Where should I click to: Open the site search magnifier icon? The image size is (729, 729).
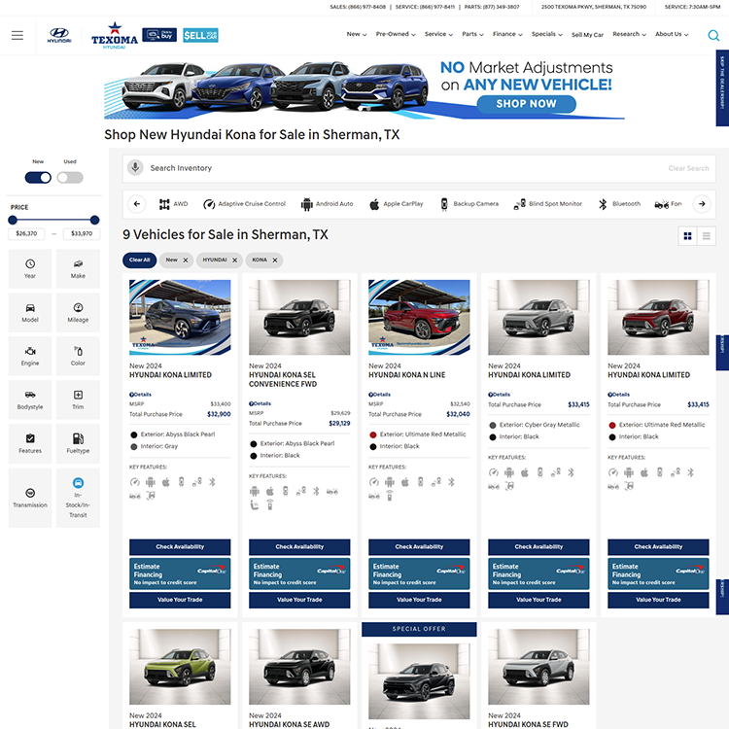[713, 35]
